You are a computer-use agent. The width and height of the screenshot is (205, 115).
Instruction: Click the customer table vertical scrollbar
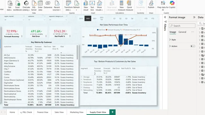77,52
